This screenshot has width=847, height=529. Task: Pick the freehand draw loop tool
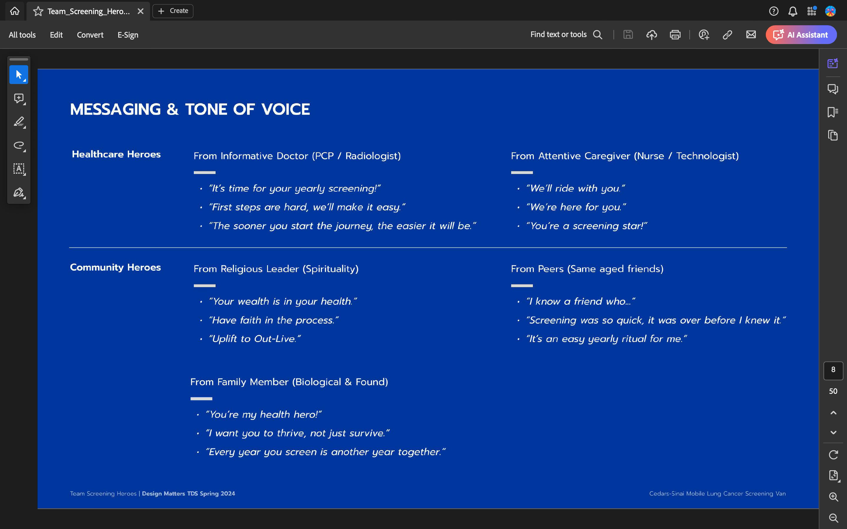pos(19,145)
